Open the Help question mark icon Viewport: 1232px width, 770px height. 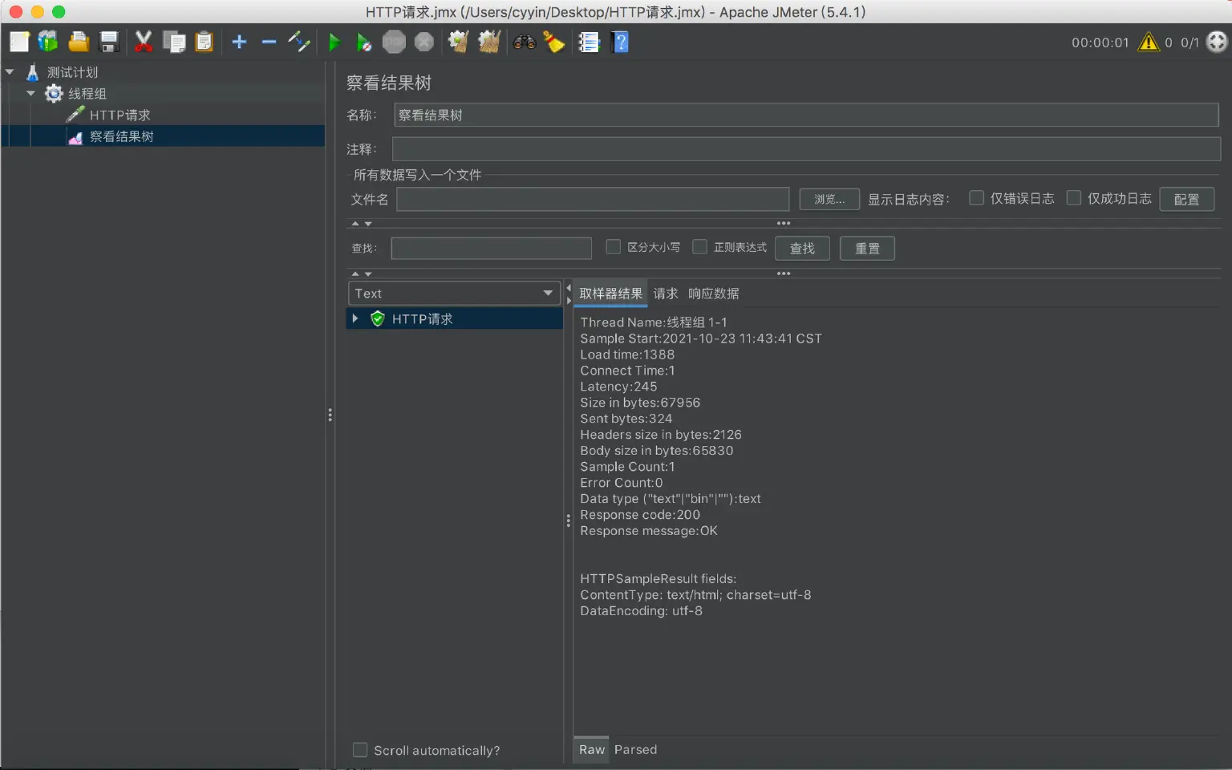[620, 42]
